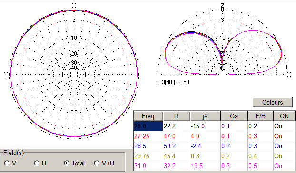Viewport: 296px width, 173px height.
Task: Toggle the On cell for 26.0 row
Action: (x=284, y=126)
